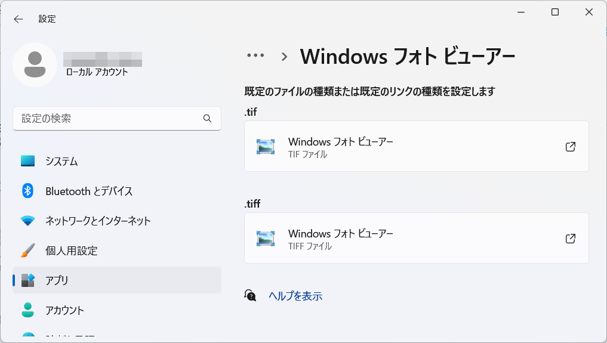Click the Windows フォト ビューアー page title
The image size is (607, 343).
point(408,57)
